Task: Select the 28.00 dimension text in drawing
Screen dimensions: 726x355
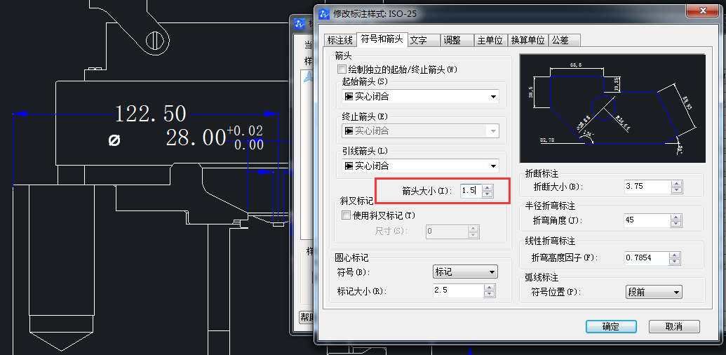Action: pyautogui.click(x=196, y=138)
